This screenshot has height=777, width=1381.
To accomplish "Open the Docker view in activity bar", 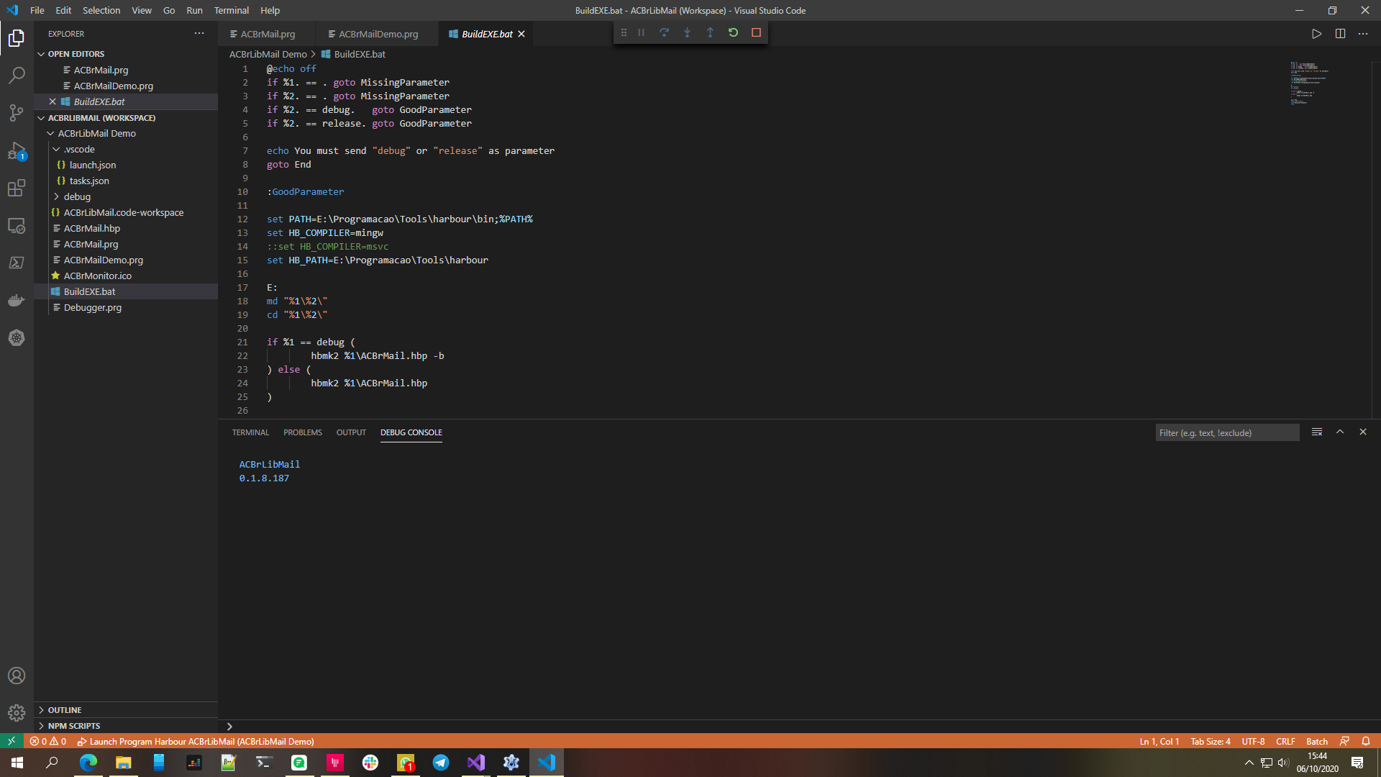I will [x=17, y=300].
